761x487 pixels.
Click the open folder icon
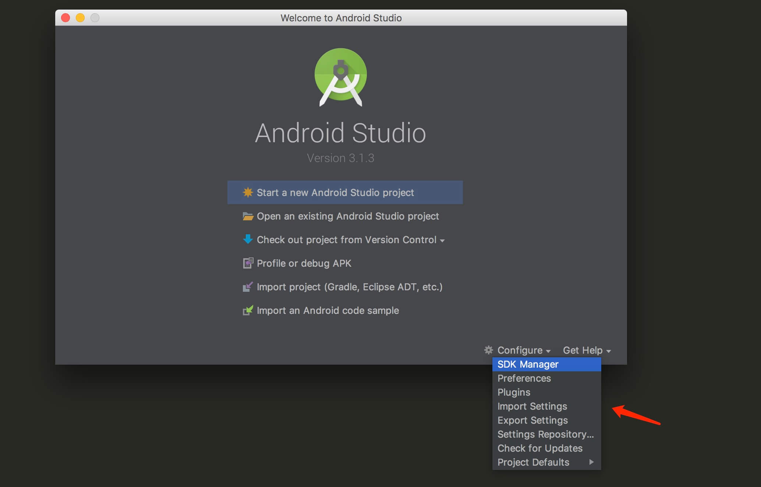point(248,216)
